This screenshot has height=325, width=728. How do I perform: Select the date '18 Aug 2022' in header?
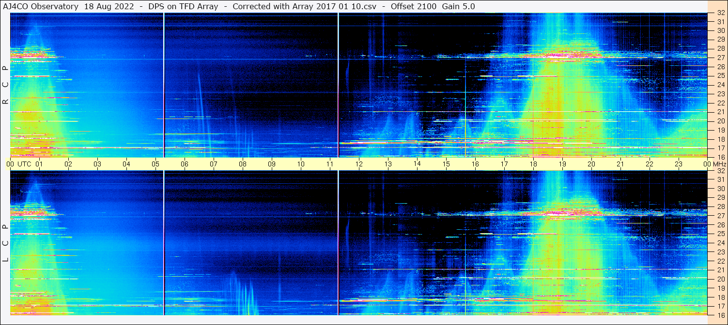point(108,6)
